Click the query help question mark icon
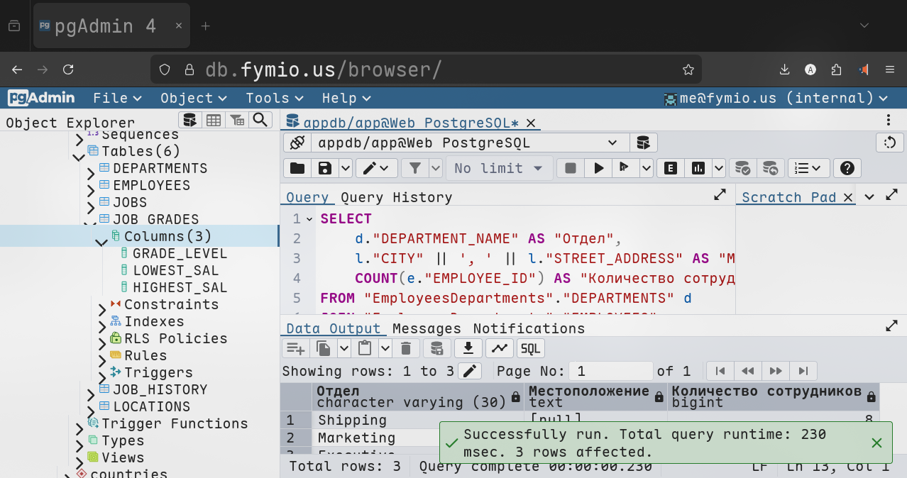This screenshot has height=478, width=907. tap(846, 168)
